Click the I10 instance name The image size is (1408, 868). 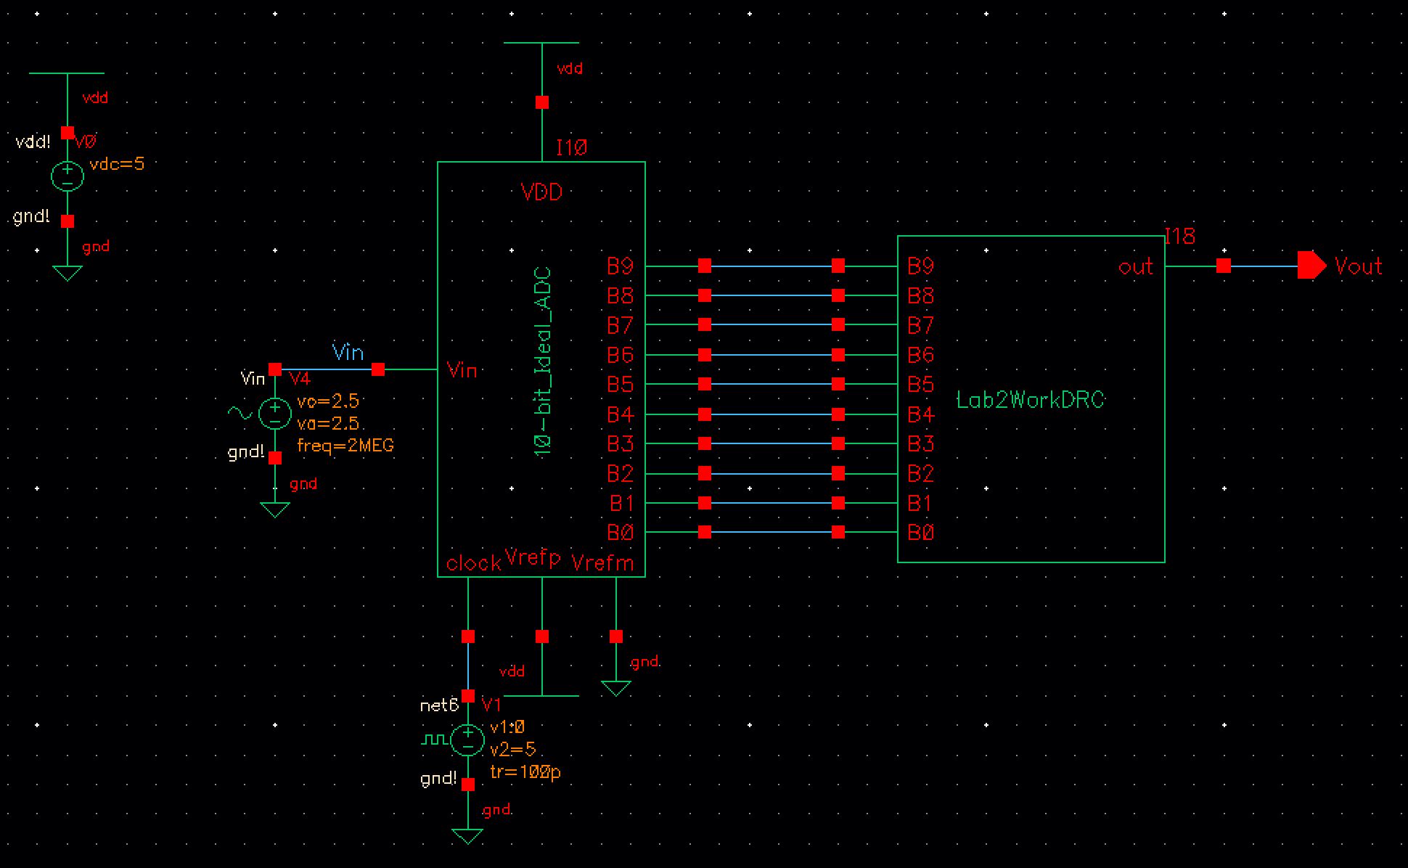[571, 148]
